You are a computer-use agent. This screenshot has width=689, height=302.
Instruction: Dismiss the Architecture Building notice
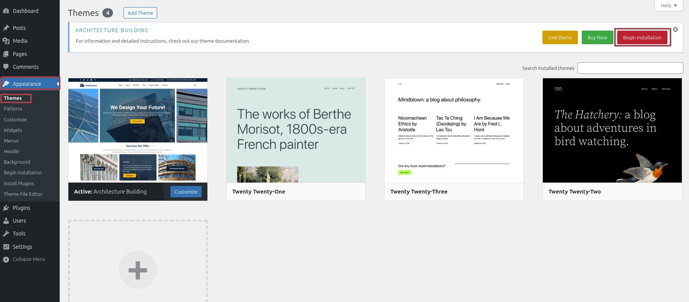point(675,29)
